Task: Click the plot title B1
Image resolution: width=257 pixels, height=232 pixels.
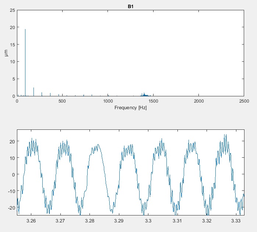Action: 130,7
